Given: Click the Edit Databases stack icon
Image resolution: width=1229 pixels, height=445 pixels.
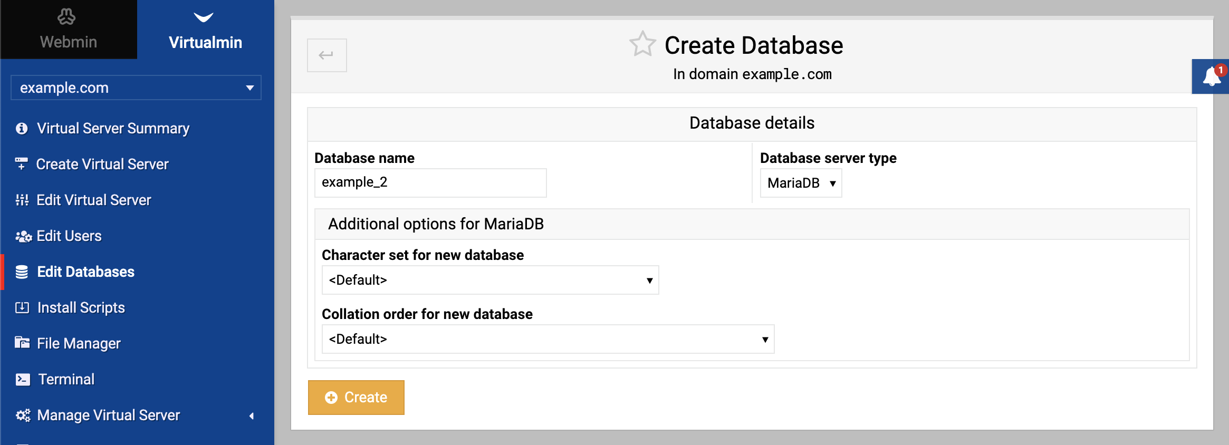Looking at the screenshot, I should 22,272.
